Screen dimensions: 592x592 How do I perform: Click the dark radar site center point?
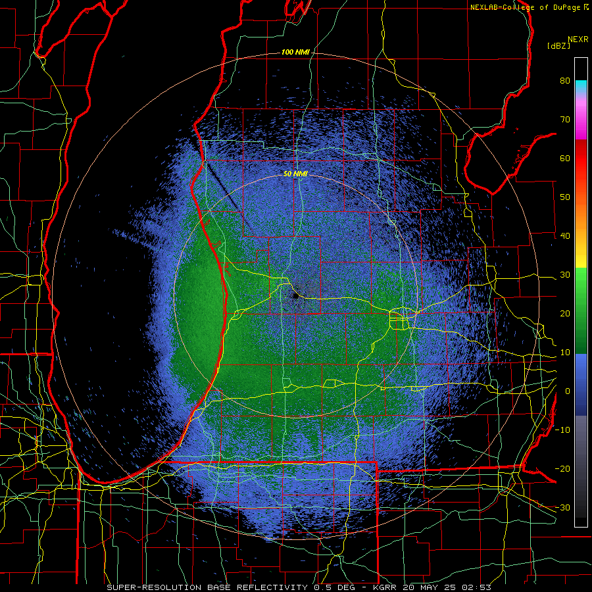pos(295,295)
